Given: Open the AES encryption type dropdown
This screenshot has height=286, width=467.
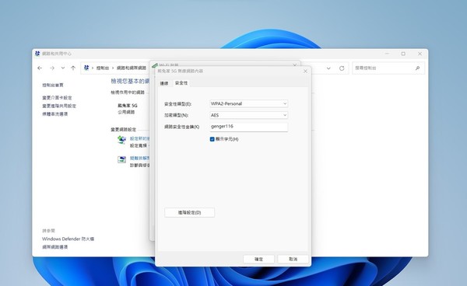Looking at the screenshot, I should (249, 115).
